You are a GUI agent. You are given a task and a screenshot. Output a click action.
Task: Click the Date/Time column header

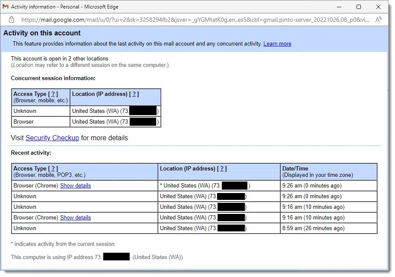coord(295,169)
